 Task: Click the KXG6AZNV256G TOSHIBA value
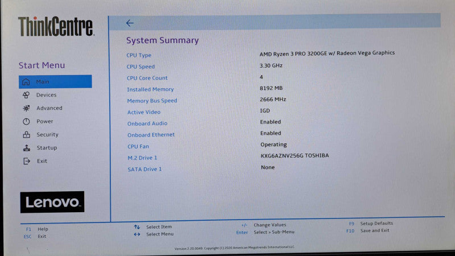pos(295,156)
